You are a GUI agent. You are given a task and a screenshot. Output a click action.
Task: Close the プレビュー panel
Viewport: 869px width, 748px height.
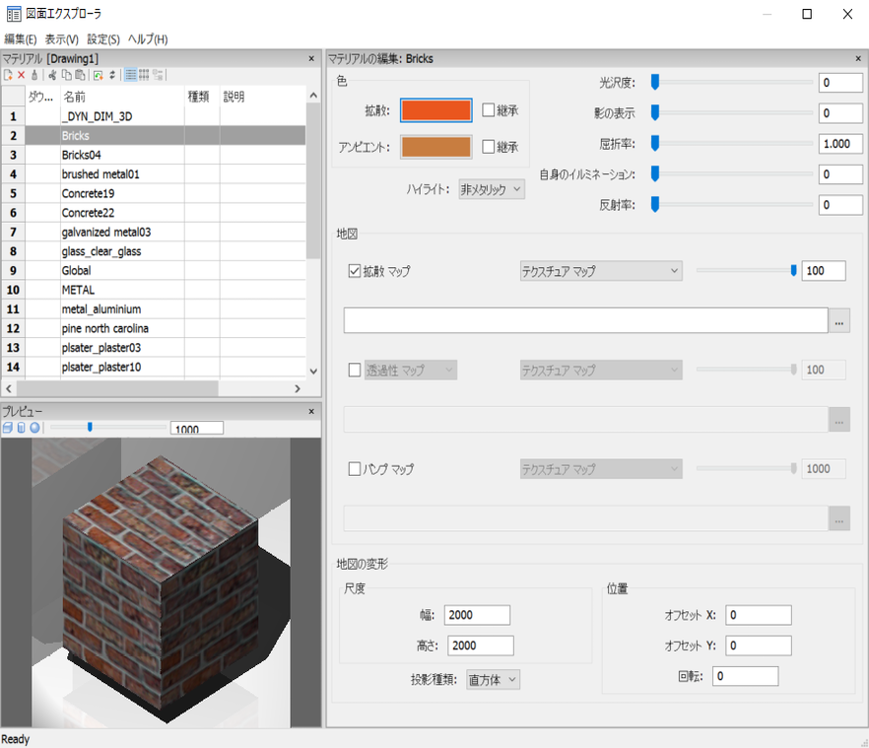coord(311,411)
